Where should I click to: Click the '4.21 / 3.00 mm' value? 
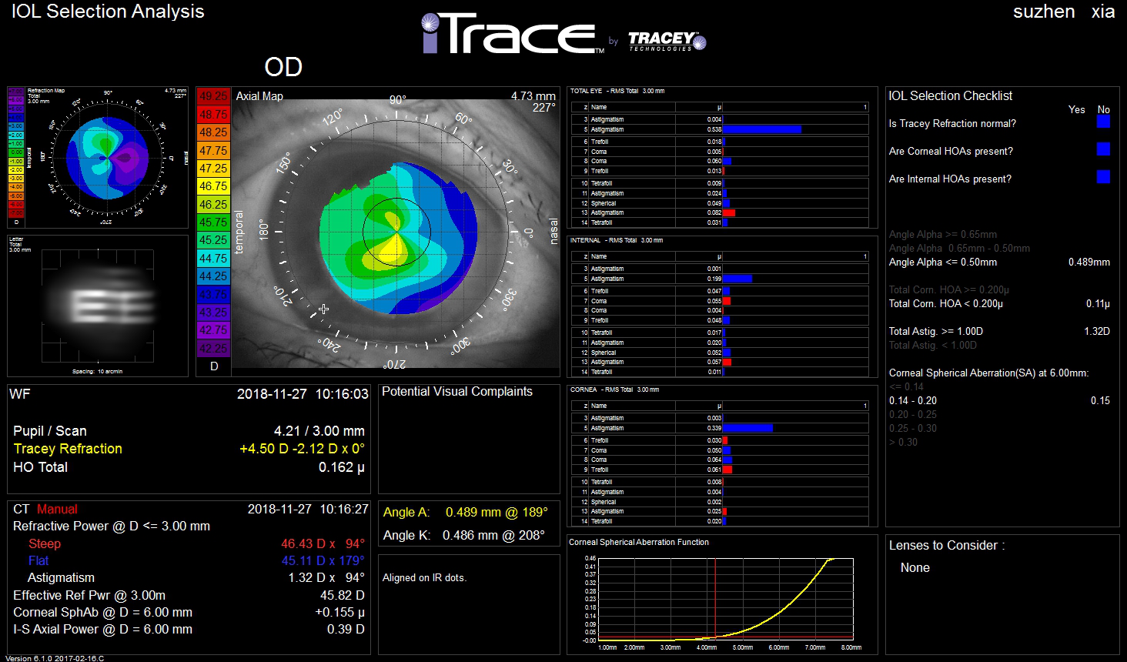tap(319, 431)
